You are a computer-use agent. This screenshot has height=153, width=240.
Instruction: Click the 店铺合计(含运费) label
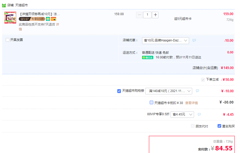(205, 68)
